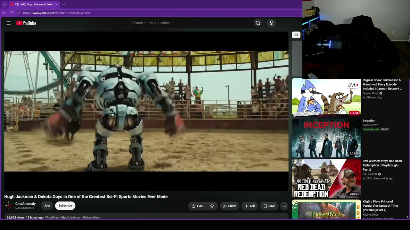Open the Ask feature for this video
This screenshot has height=230, width=410.
click(x=250, y=206)
